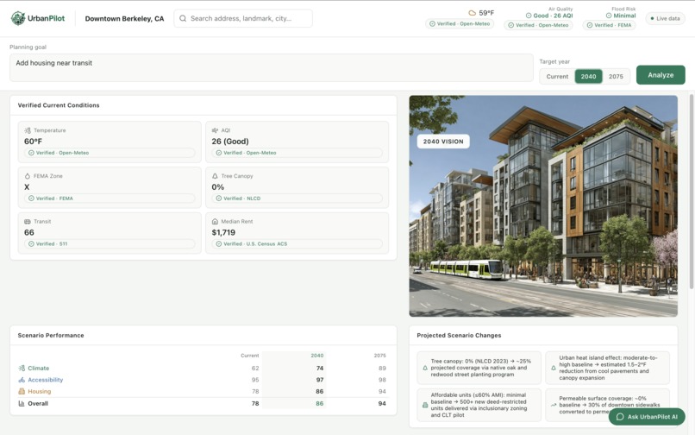Click the Overall row chart icon
This screenshot has width=695, height=435.
[22, 403]
